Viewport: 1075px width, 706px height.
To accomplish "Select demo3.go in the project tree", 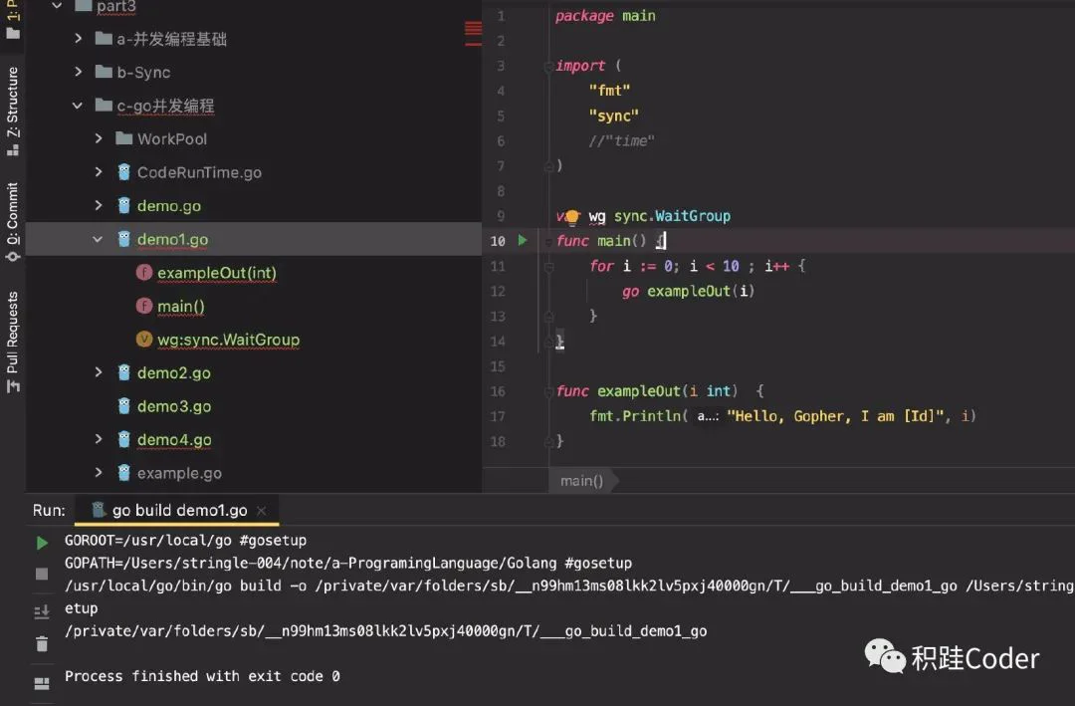I will (x=174, y=406).
